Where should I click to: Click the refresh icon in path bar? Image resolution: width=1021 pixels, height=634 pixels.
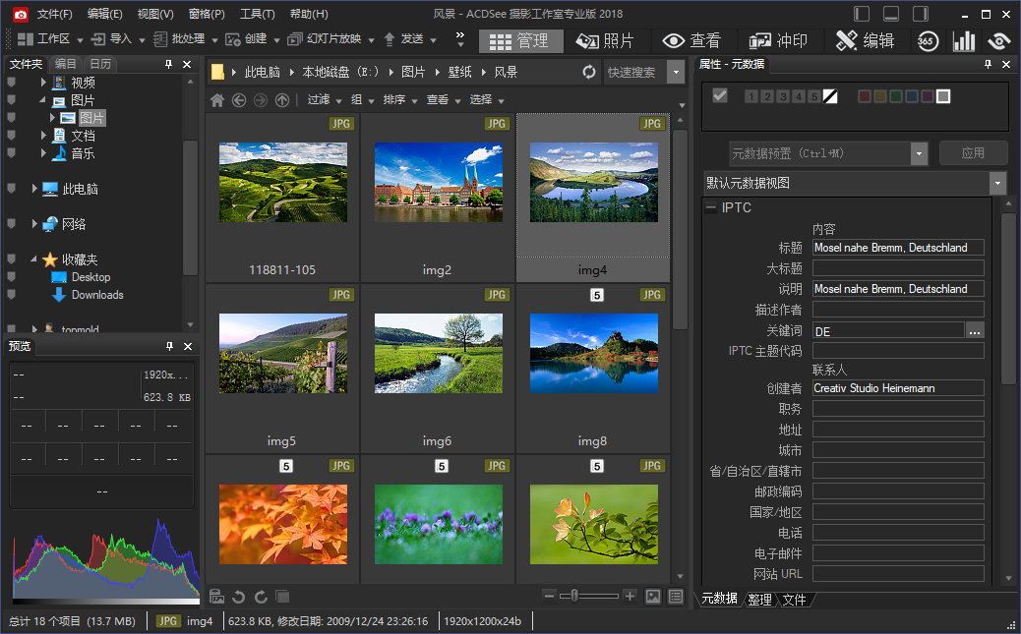(x=588, y=72)
